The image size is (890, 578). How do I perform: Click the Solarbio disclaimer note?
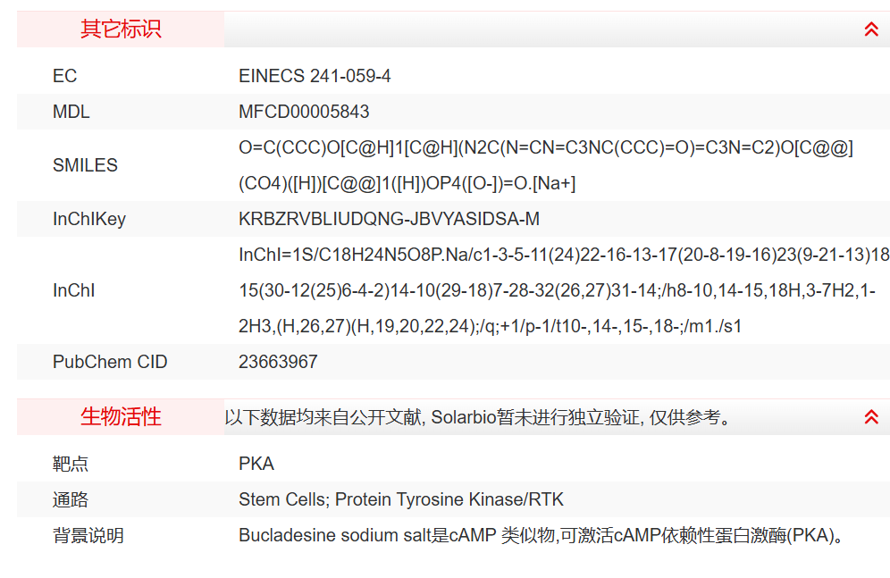coord(478,417)
